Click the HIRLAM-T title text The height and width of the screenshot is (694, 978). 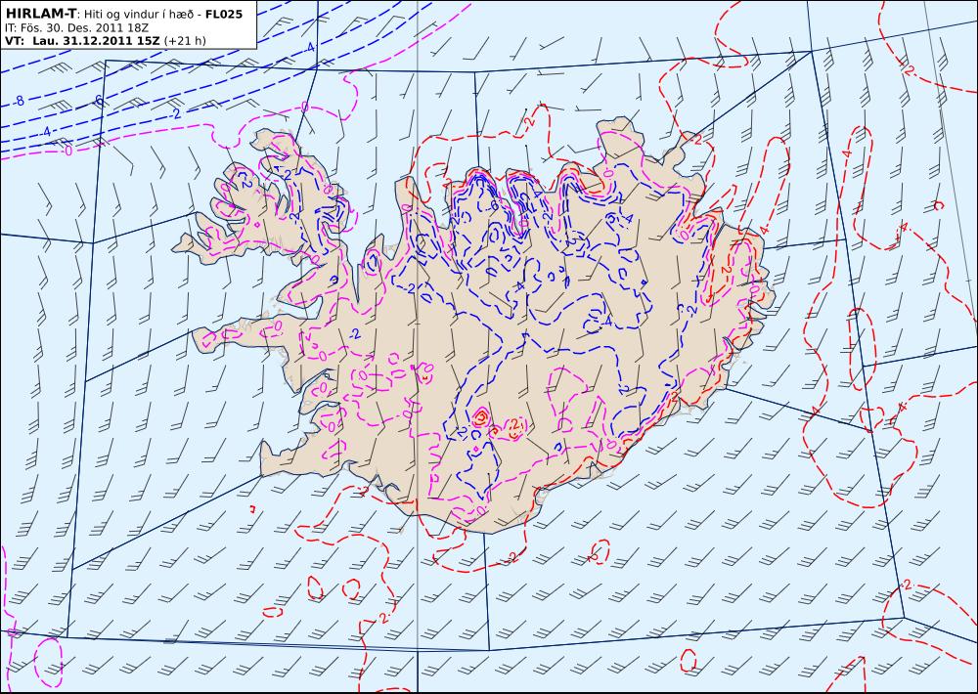tap(40, 13)
